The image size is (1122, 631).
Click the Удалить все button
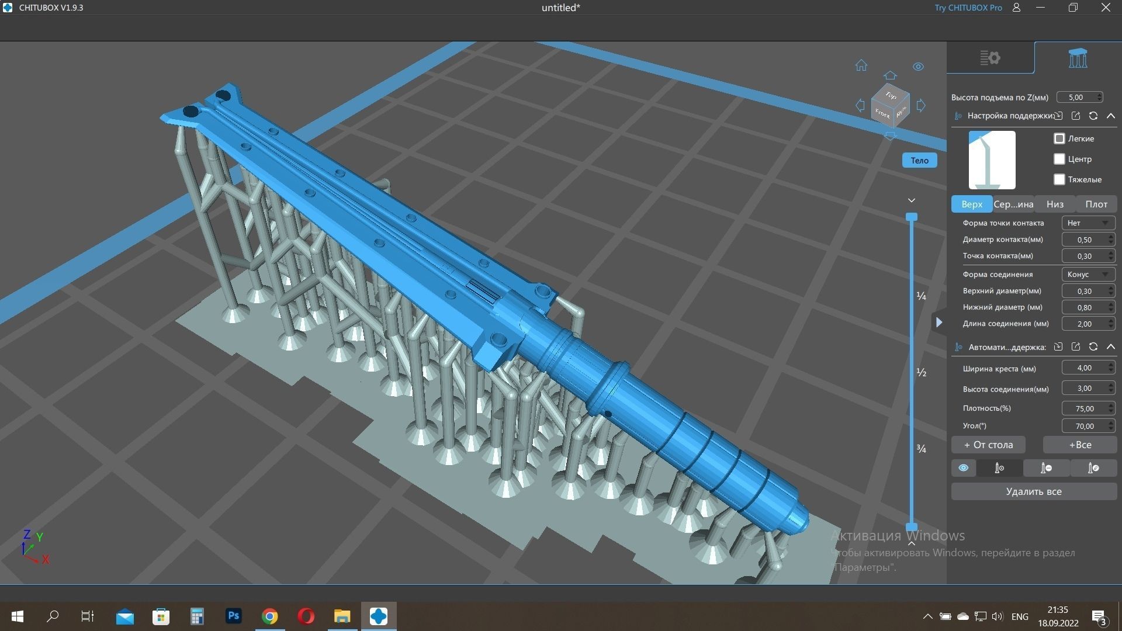click(1033, 491)
